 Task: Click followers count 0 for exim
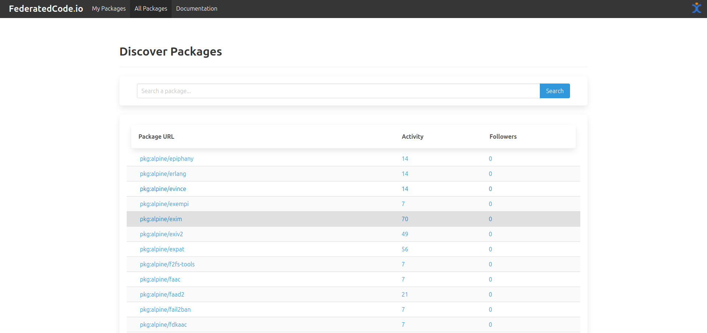pos(490,219)
